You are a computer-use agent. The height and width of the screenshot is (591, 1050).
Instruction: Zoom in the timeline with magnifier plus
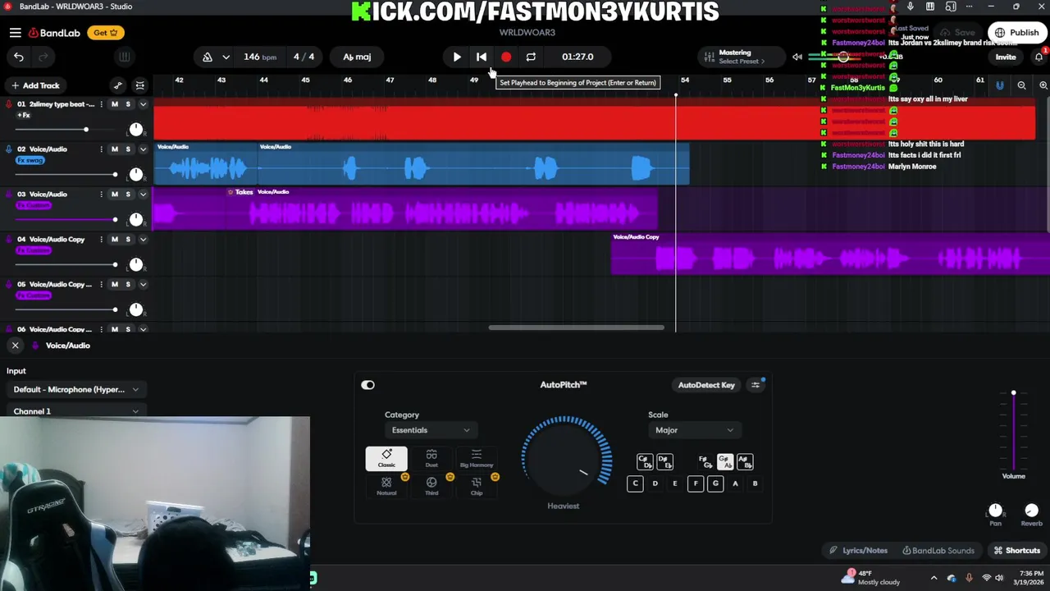(1043, 85)
